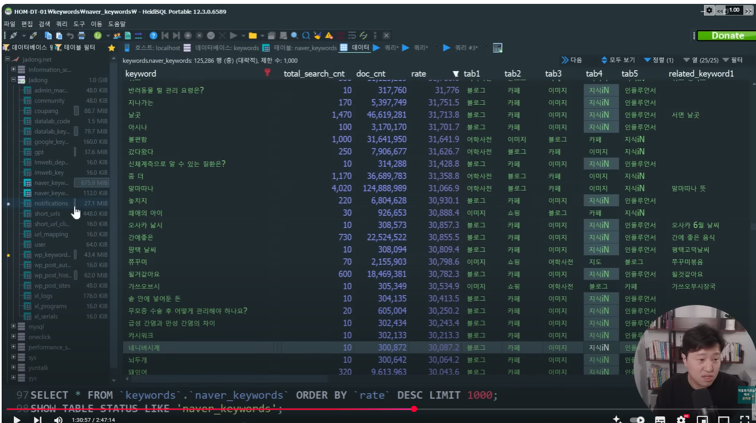The height and width of the screenshot is (423, 756).
Task: Collapse the jadong database node
Action: pyautogui.click(x=13, y=80)
